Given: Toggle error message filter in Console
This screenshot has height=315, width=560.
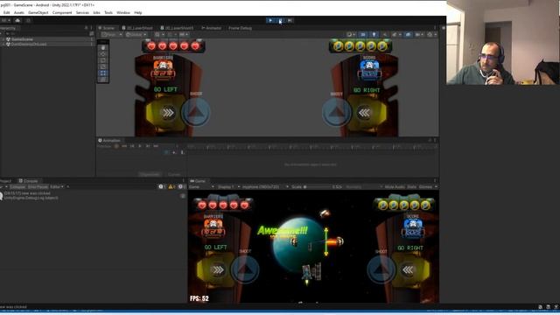Looking at the screenshot, I should click(181, 186).
